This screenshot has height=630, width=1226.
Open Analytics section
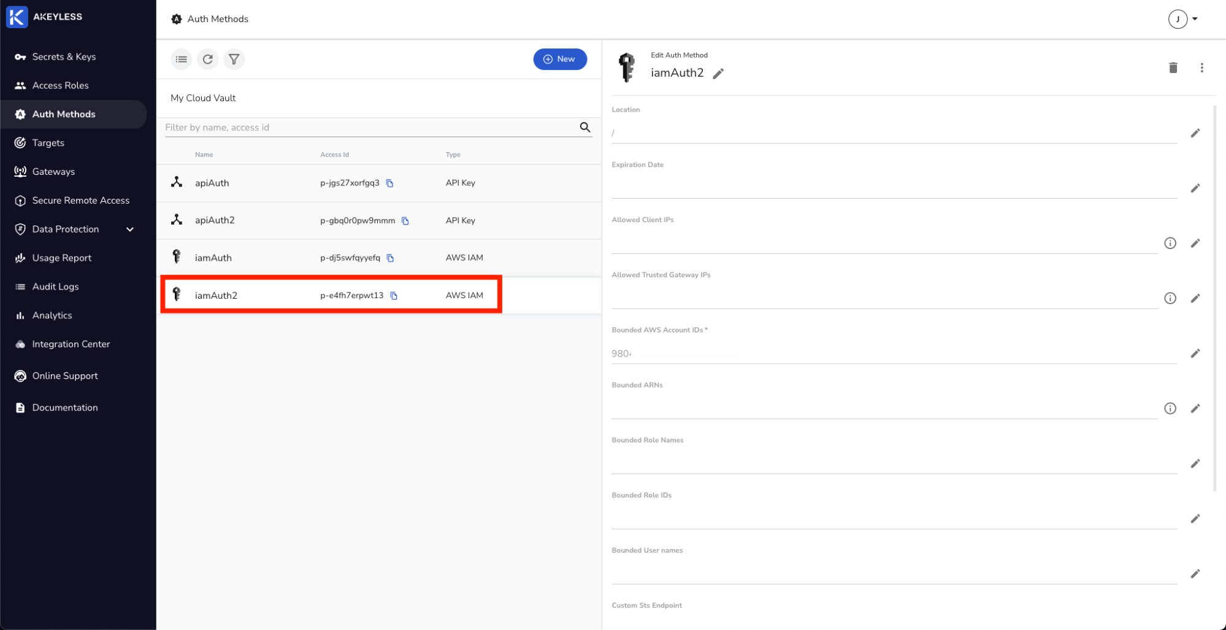(52, 315)
